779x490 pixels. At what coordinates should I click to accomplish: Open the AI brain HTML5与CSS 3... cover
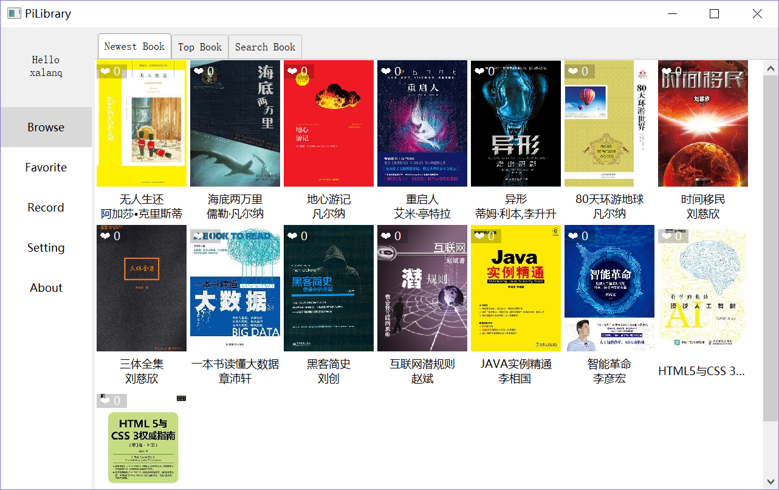[703, 288]
